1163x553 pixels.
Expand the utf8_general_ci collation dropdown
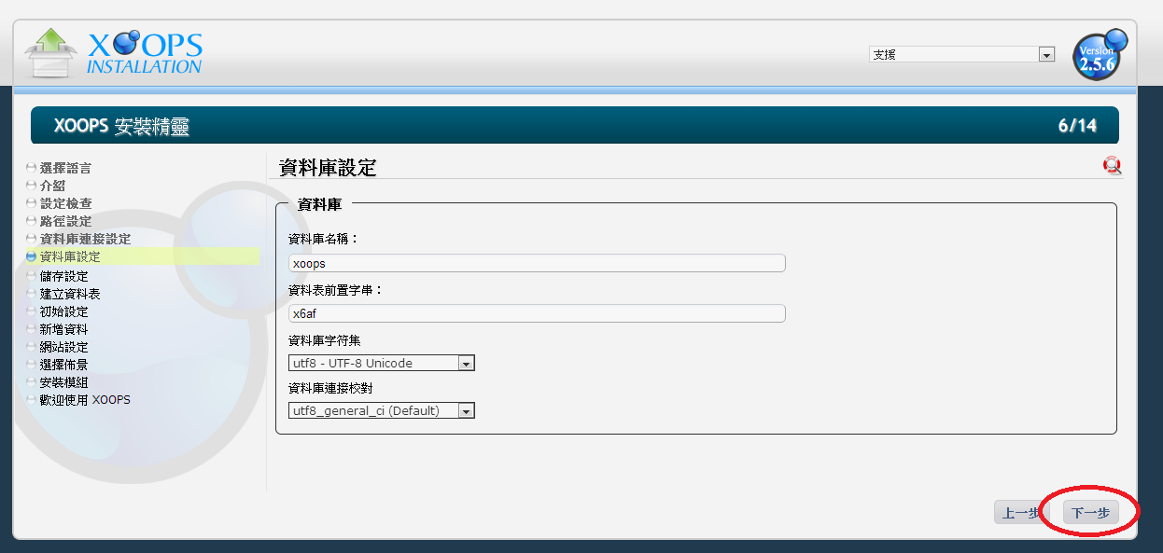point(382,410)
